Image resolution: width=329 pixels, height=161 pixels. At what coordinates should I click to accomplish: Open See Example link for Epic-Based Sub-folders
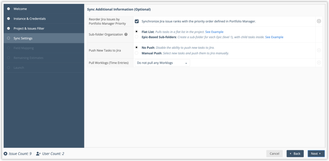click(274, 37)
